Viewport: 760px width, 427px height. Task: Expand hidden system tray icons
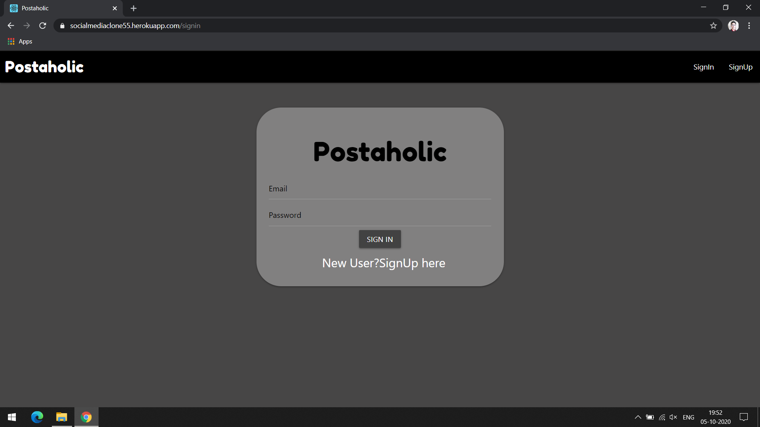tap(638, 417)
